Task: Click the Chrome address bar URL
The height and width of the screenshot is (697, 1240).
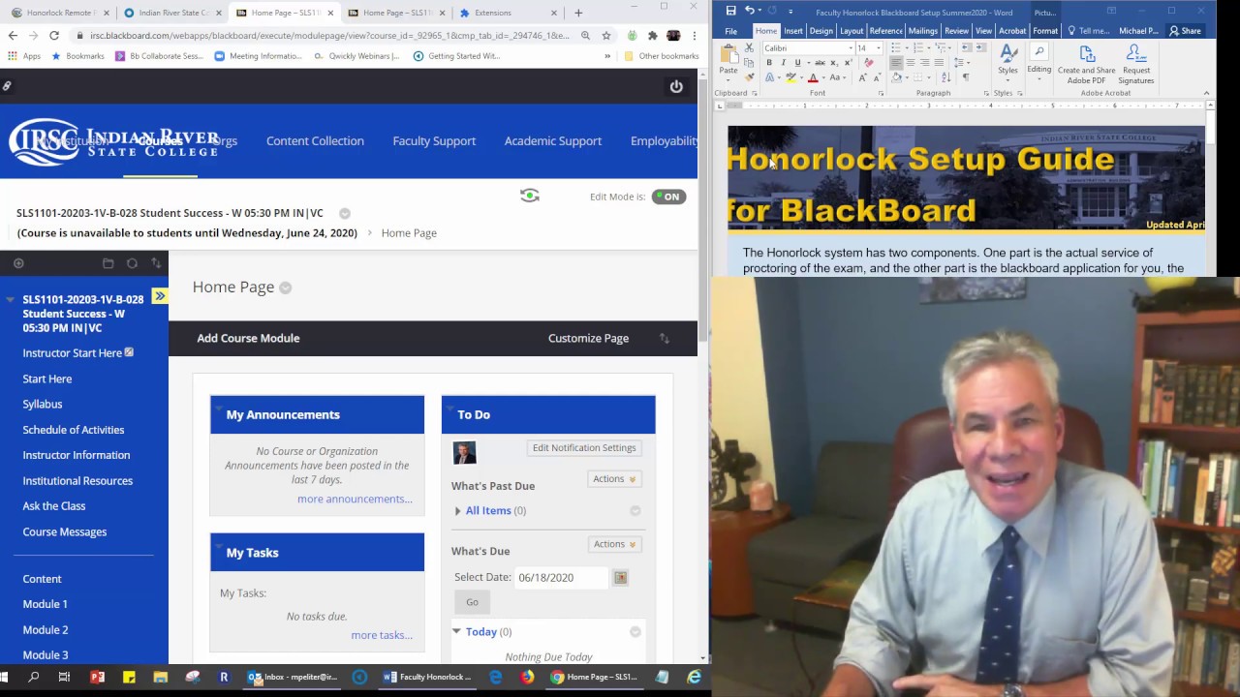Action: (x=329, y=36)
